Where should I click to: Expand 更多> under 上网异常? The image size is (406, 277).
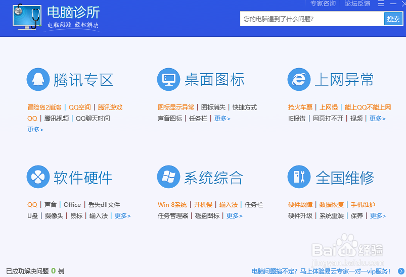tap(378, 119)
